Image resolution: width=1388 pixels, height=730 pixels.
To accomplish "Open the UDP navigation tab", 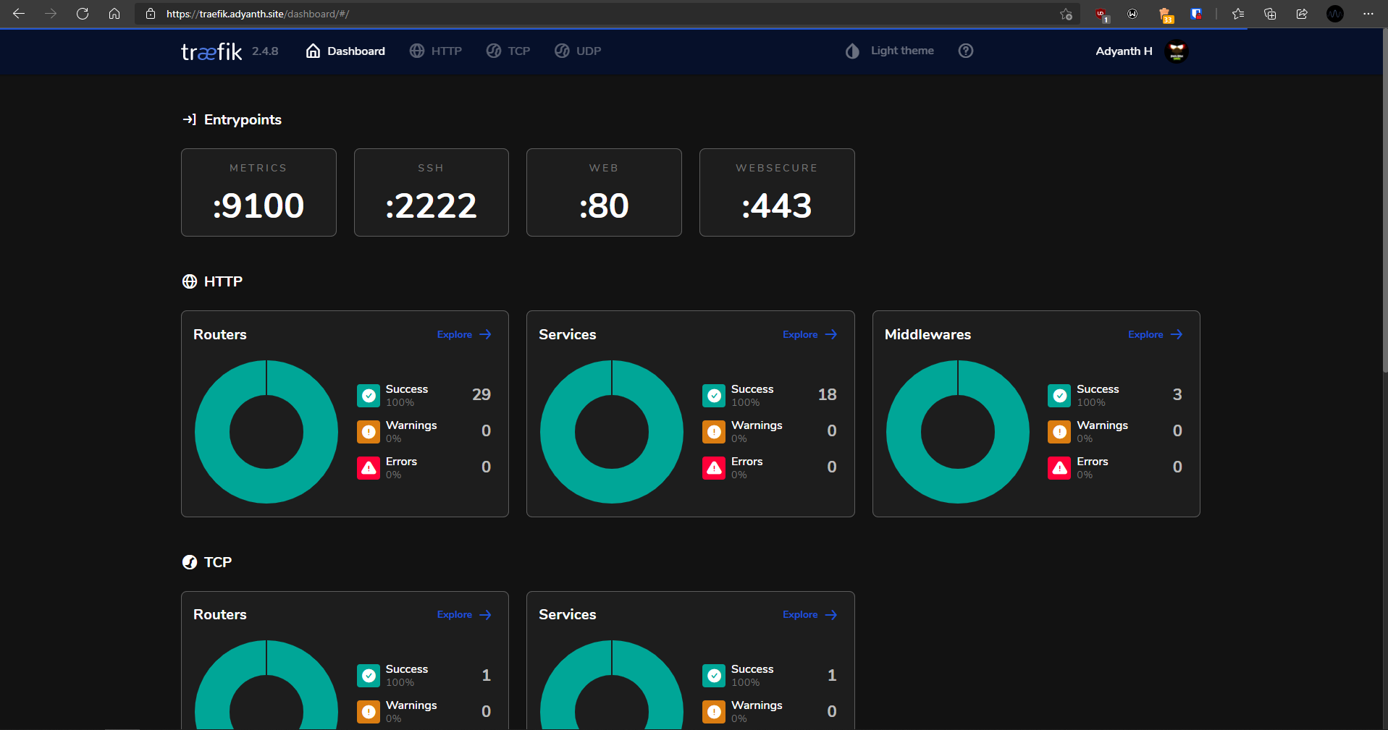I will [578, 51].
